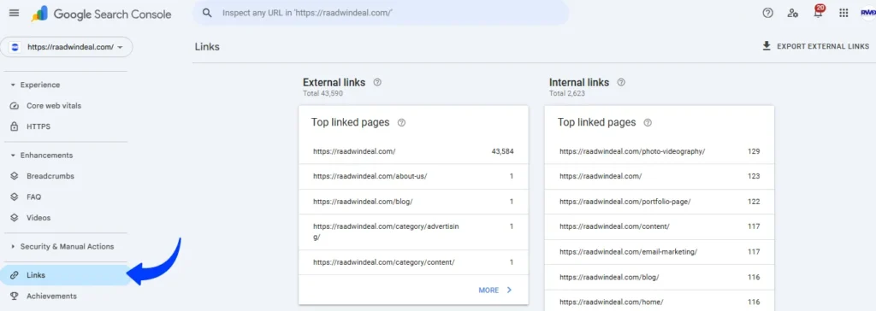The image size is (876, 311).
Task: Click the URL inspection search field
Action: [381, 13]
